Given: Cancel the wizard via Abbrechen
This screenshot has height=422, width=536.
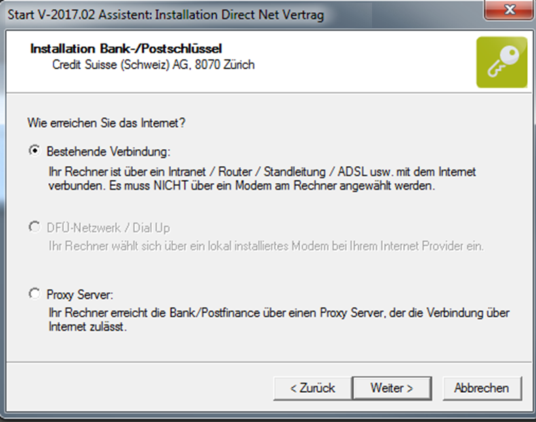Looking at the screenshot, I should click(482, 389).
